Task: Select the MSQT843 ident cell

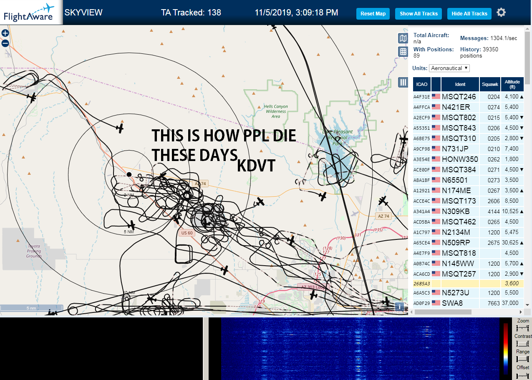Action: tap(460, 128)
